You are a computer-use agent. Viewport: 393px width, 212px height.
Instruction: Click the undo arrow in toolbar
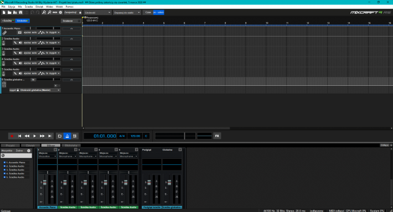click(32, 12)
